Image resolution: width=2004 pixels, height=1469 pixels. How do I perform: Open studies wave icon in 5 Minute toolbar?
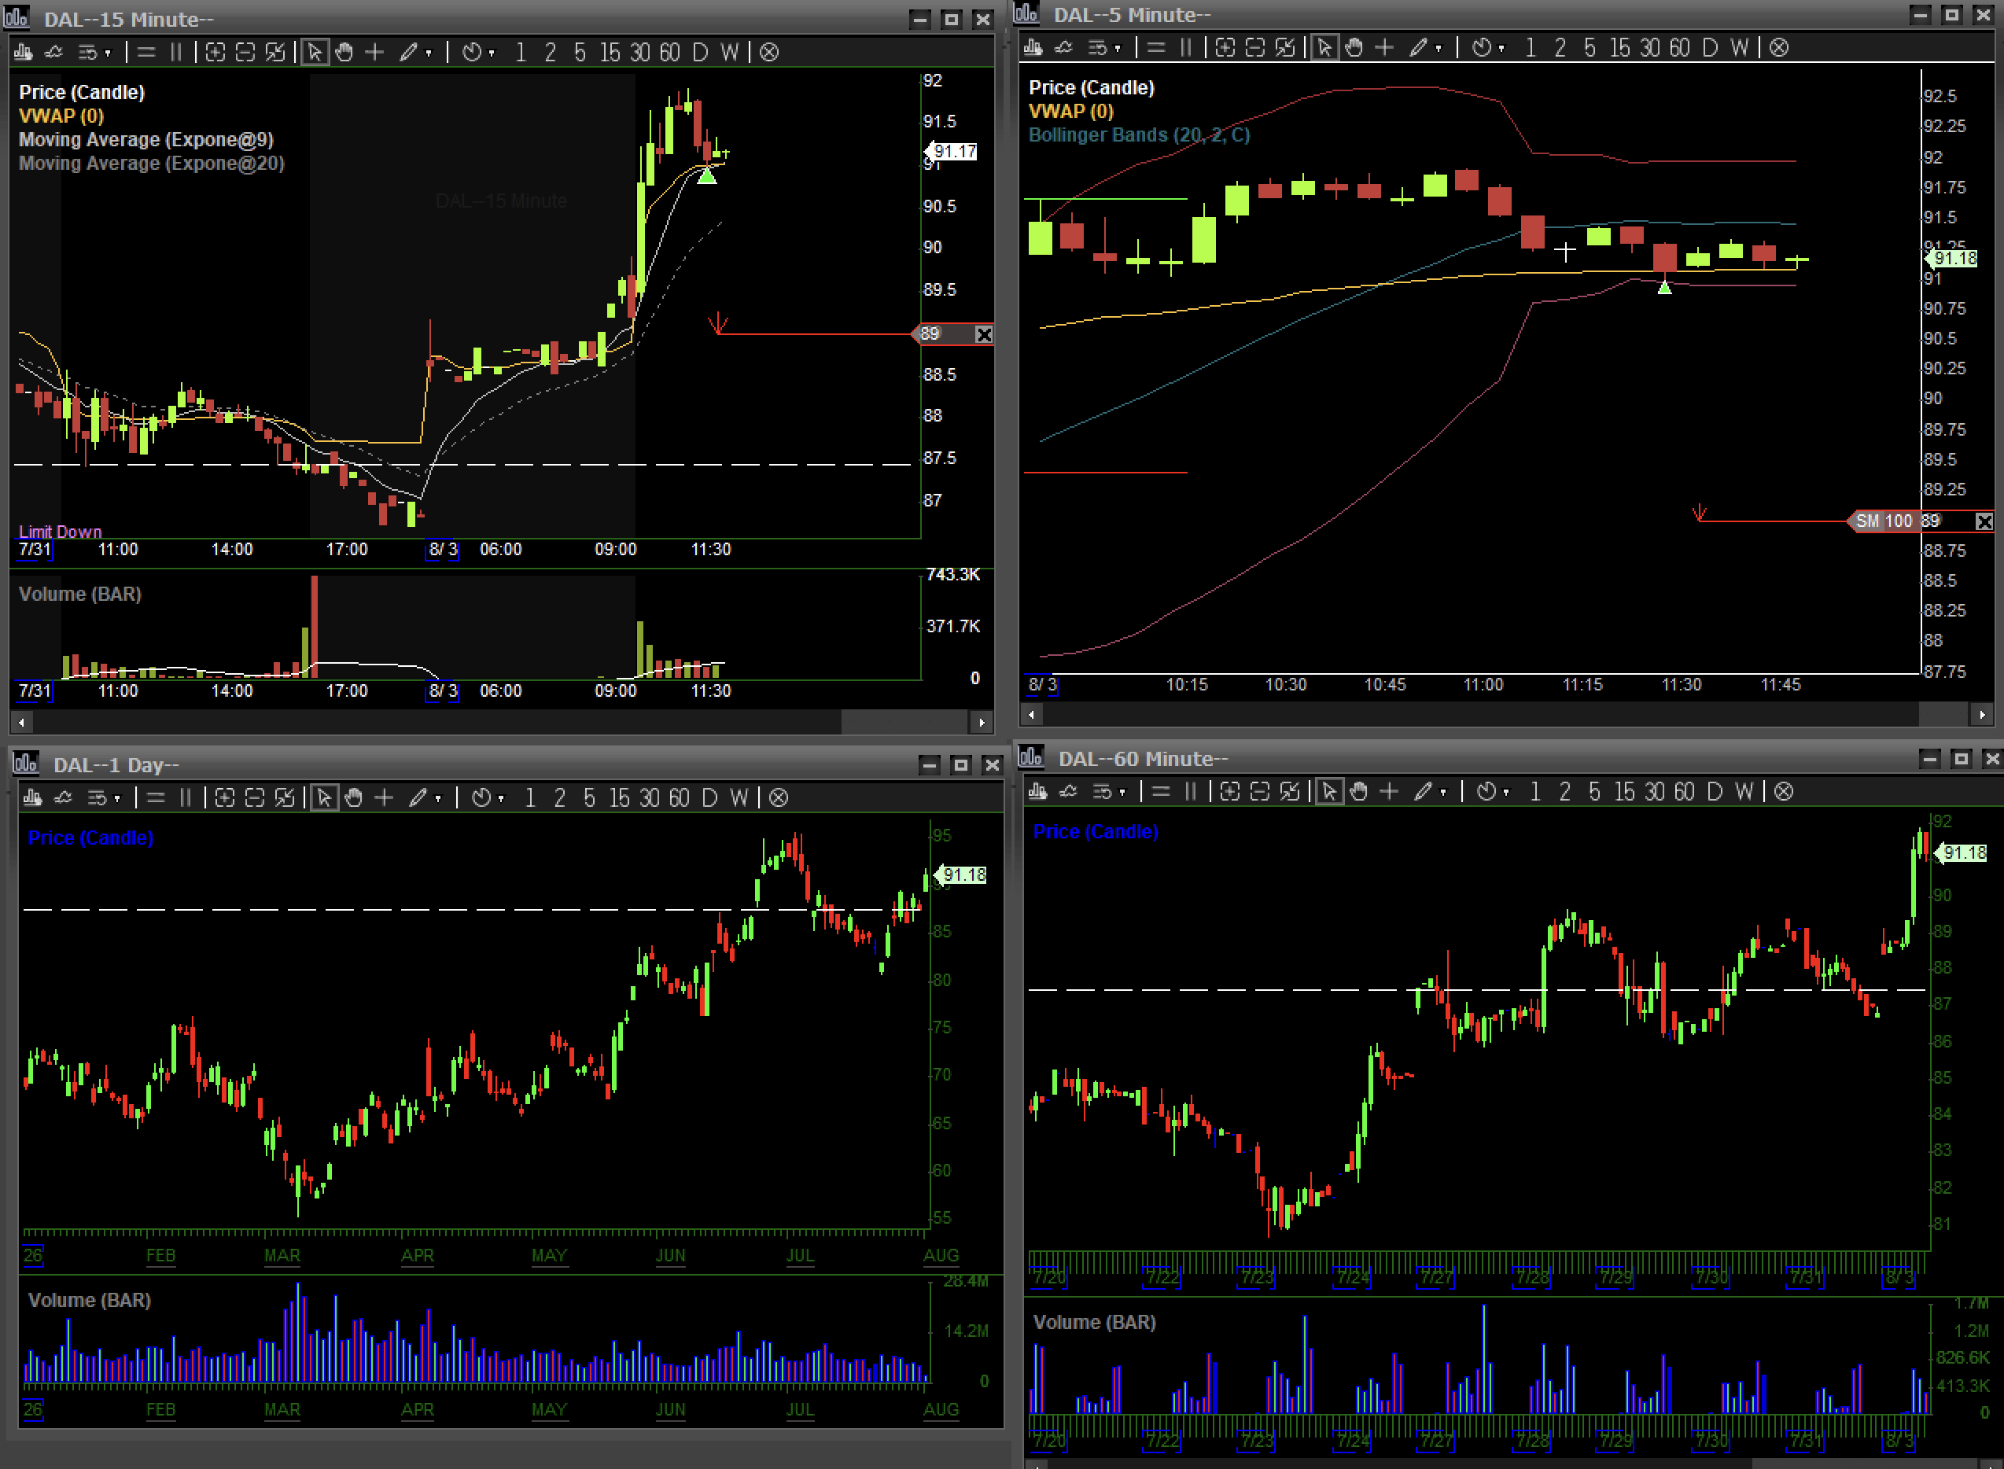coord(1064,48)
